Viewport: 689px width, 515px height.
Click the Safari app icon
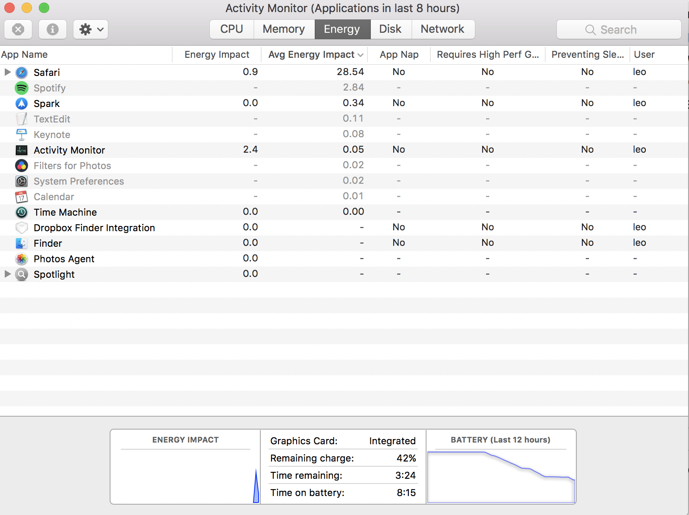click(x=22, y=72)
